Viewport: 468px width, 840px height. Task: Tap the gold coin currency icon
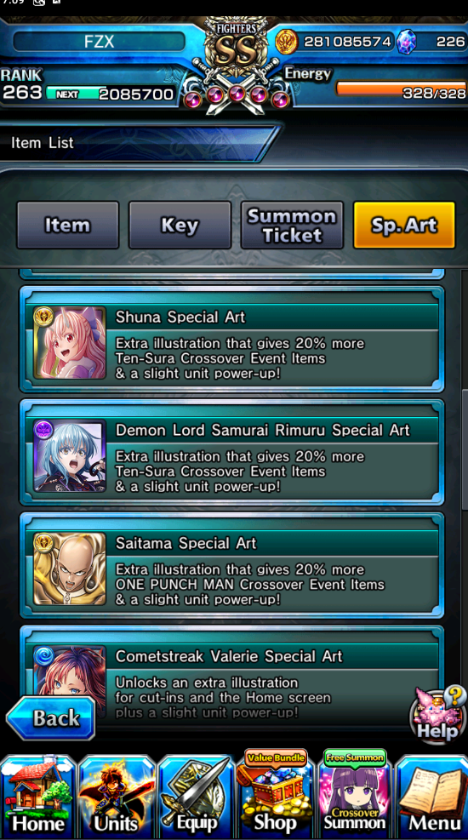287,42
